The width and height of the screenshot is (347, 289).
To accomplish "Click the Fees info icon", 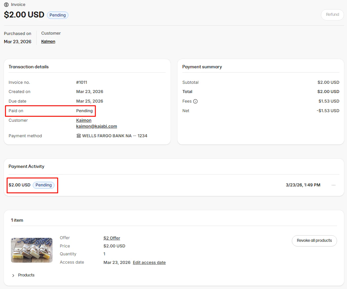I will 195,101.
